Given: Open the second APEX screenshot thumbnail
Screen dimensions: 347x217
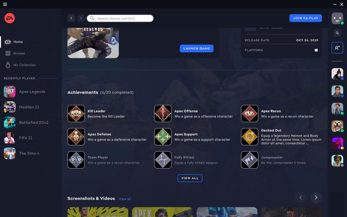Looking at the screenshot, I should [162, 212].
